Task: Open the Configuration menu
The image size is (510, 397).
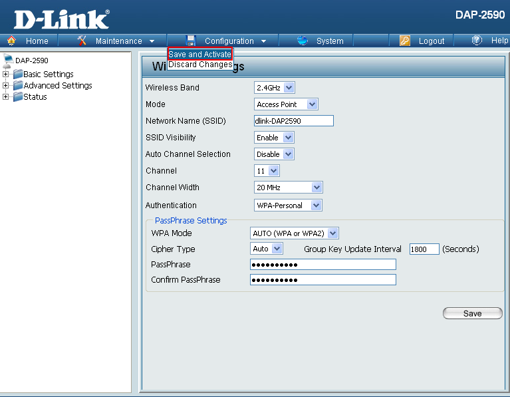Action: [x=229, y=41]
